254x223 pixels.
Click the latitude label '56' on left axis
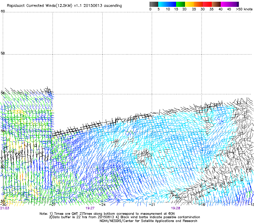click(3, 93)
